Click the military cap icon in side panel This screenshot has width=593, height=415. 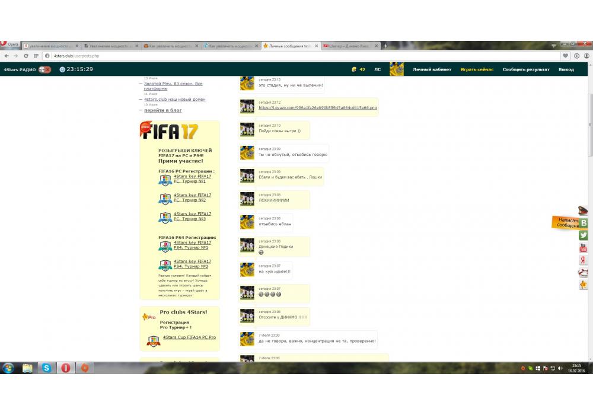[x=583, y=210]
